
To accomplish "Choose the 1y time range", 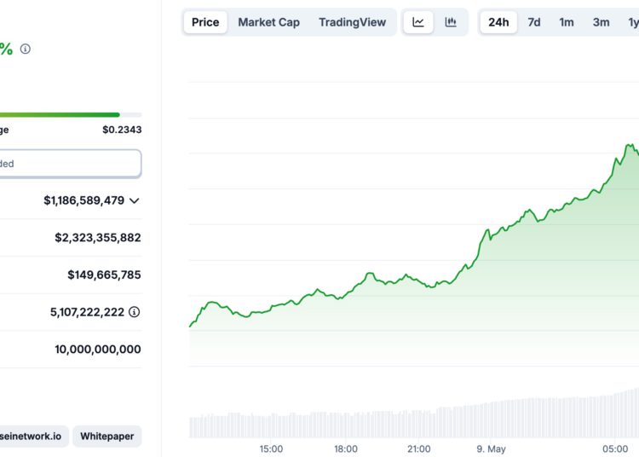I will click(x=633, y=22).
